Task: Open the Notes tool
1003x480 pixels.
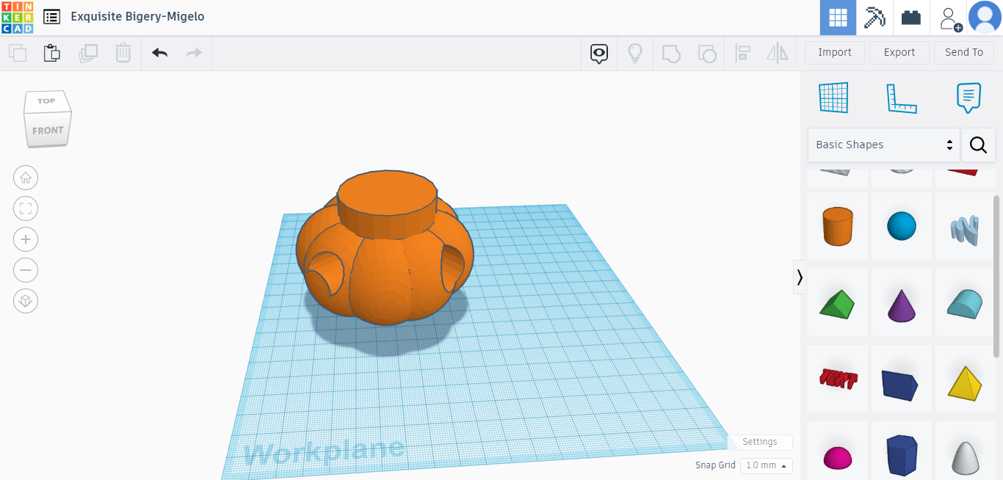Action: tap(968, 98)
